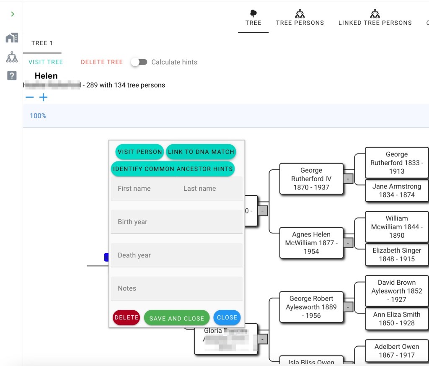Collapse Agnes Helen McWilliam's branch
This screenshot has width=429, height=366.
(x=348, y=243)
